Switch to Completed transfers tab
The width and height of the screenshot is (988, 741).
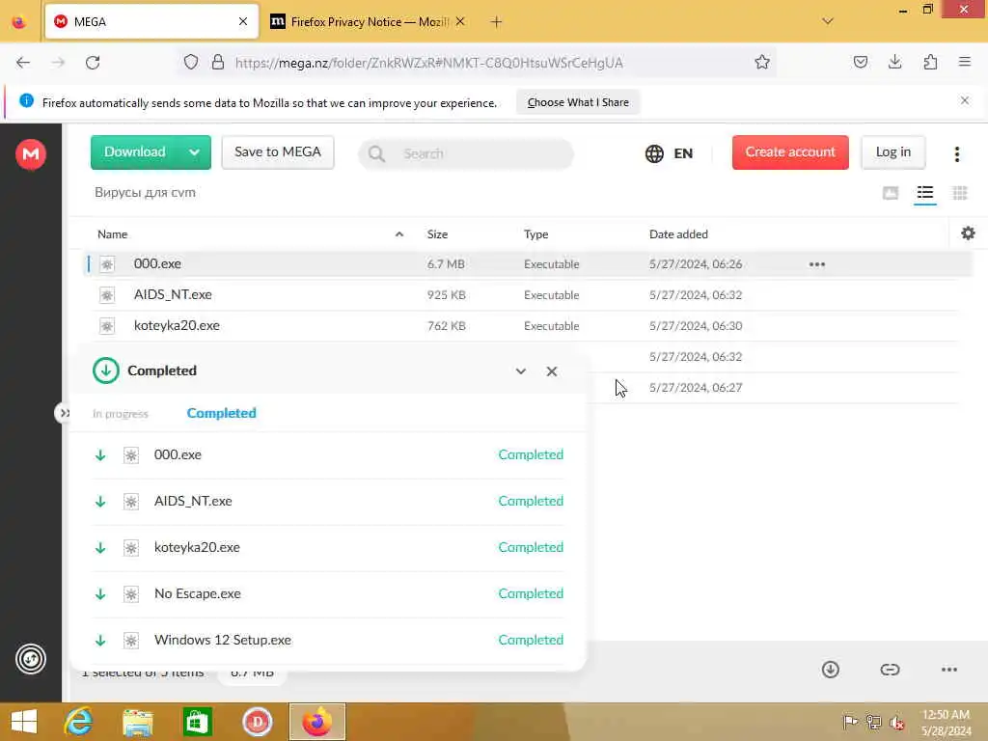[x=222, y=413]
